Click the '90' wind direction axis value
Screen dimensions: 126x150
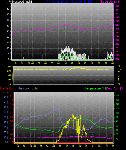click(x=9, y=79)
